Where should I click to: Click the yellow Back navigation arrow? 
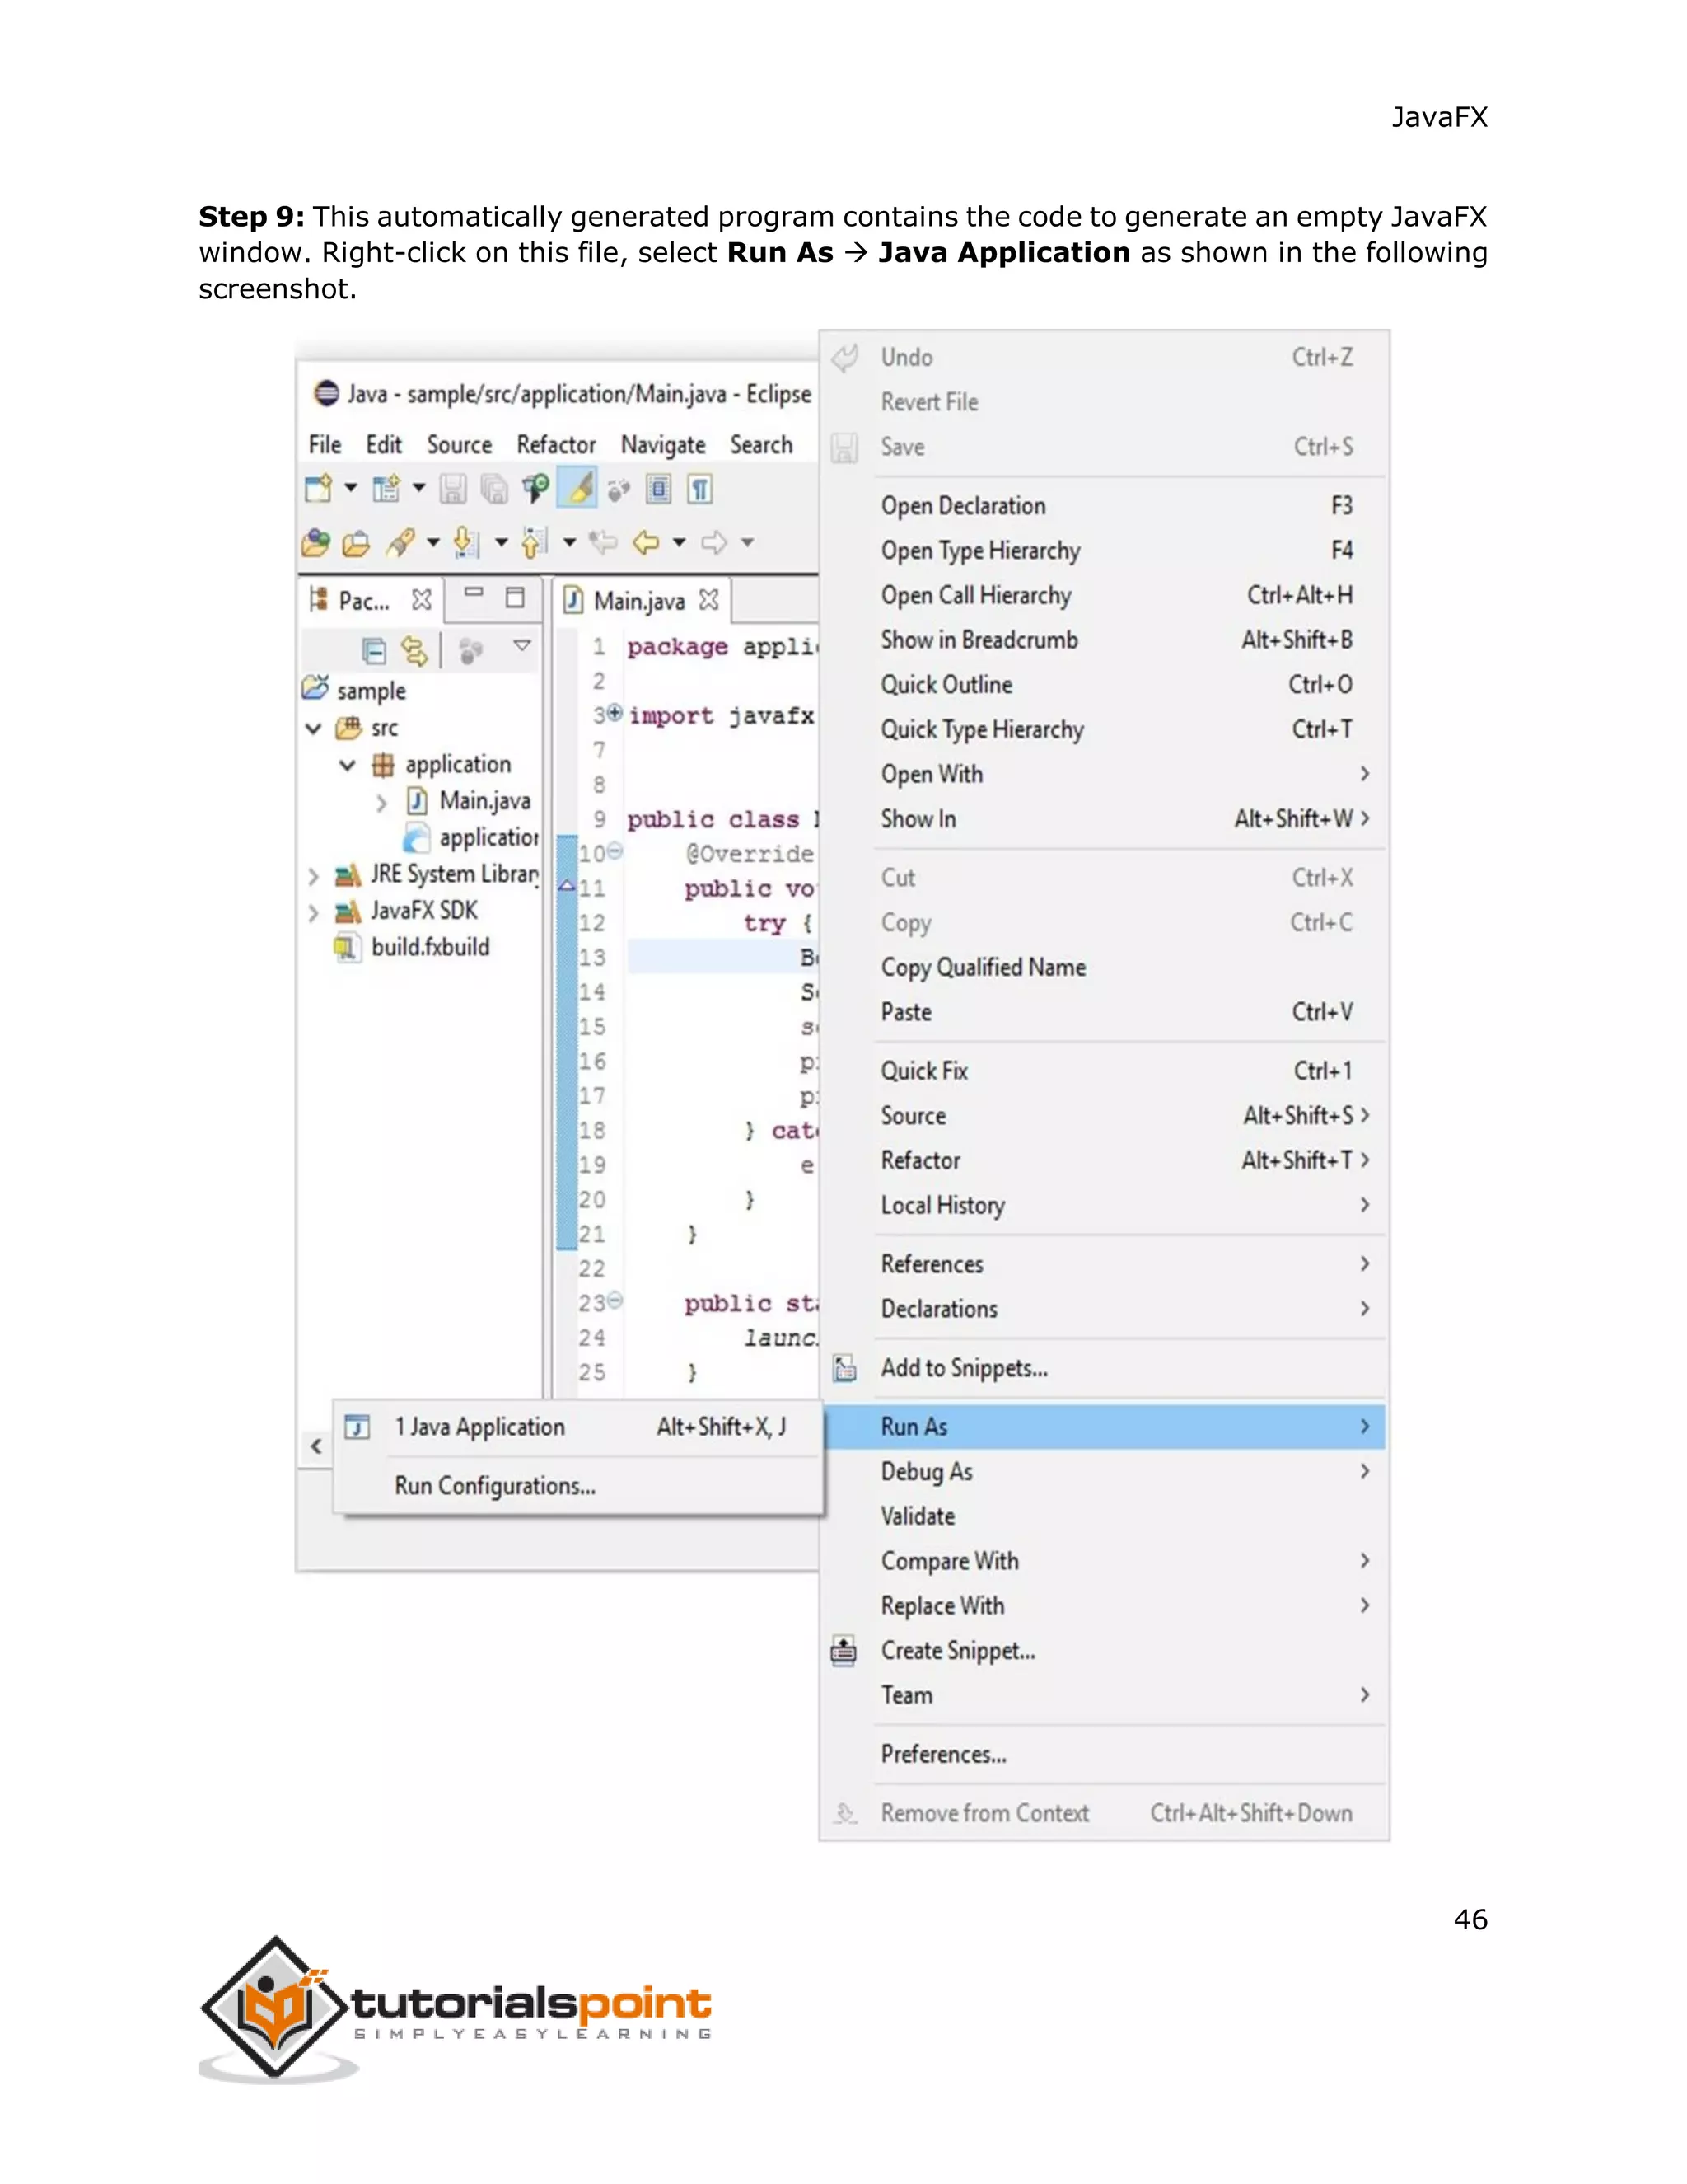pyautogui.click(x=647, y=542)
